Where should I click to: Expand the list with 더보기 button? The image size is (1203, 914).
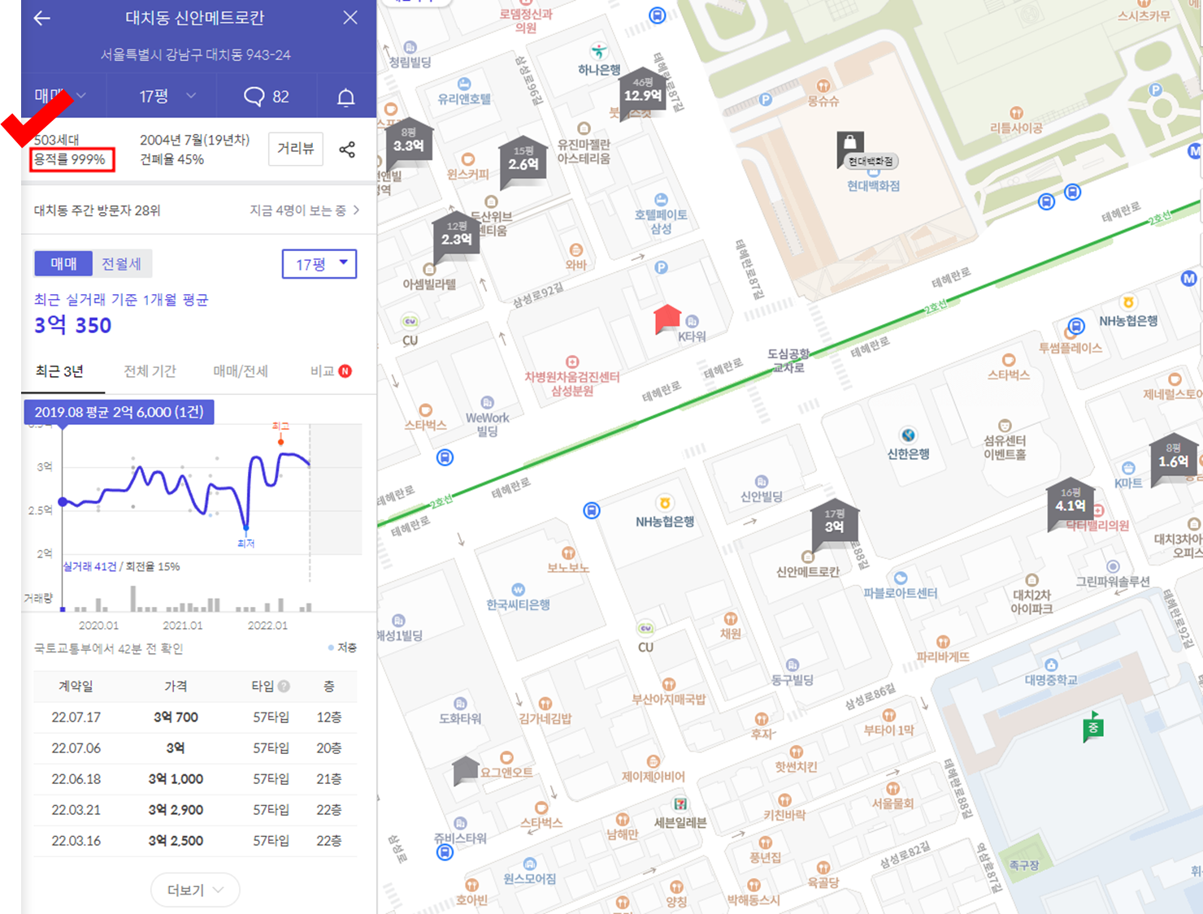pyautogui.click(x=195, y=890)
